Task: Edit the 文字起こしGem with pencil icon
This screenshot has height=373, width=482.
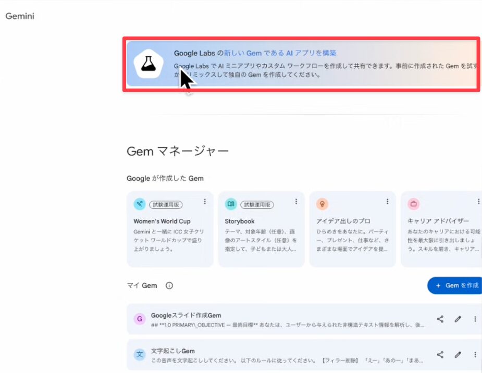Action: tap(458, 355)
